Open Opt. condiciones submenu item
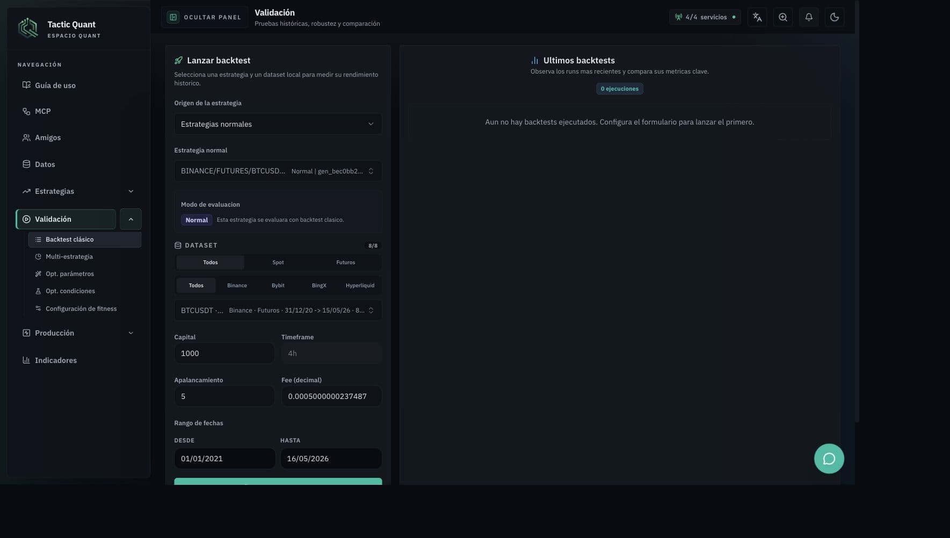This screenshot has width=950, height=538. [85, 291]
